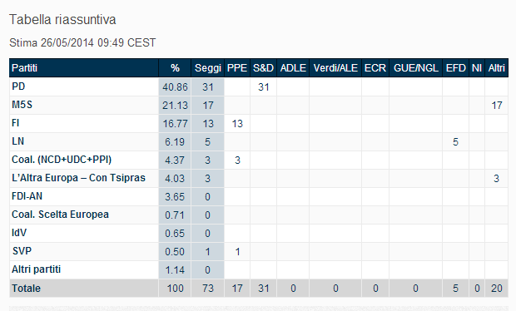Click the 'Altri' column header
Viewport: 516px width, 311px height.
(496, 68)
